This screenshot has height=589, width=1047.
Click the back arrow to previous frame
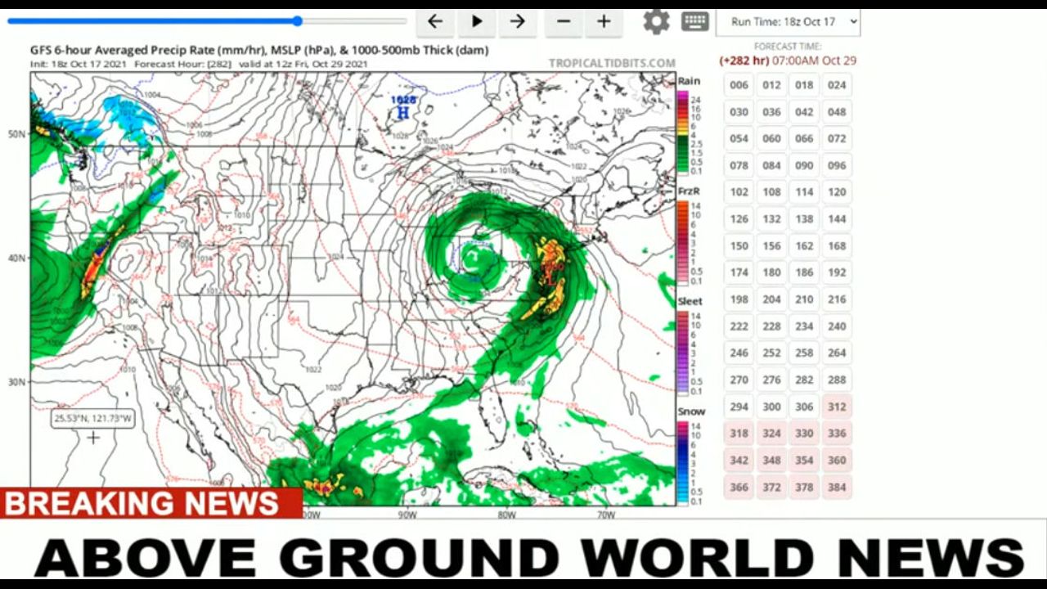tap(435, 22)
